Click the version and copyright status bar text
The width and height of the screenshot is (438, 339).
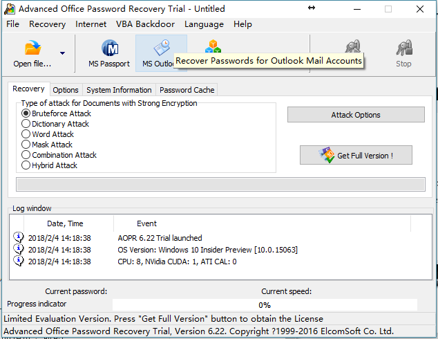(x=198, y=331)
